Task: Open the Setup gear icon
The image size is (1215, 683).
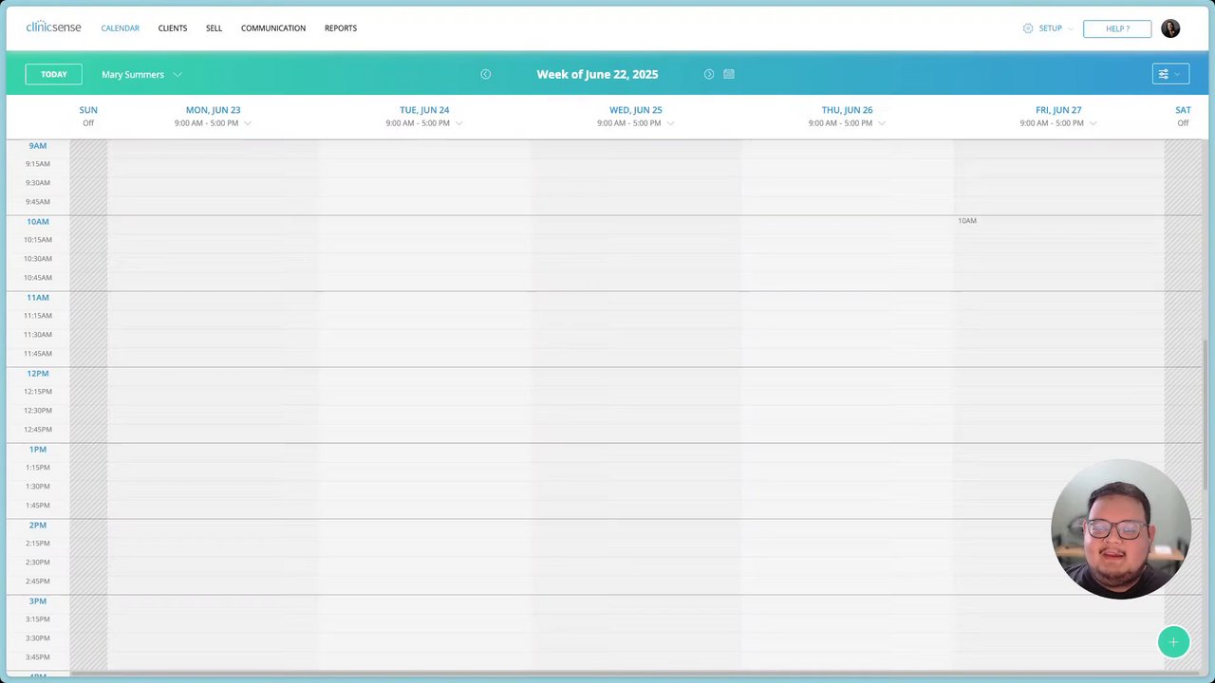Action: 1028,28
